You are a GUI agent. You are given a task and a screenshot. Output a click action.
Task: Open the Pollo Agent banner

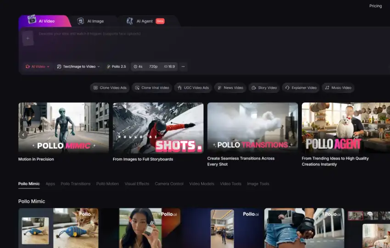[x=346, y=127]
